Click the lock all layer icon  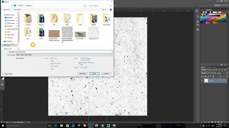pyautogui.click(x=213, y=76)
